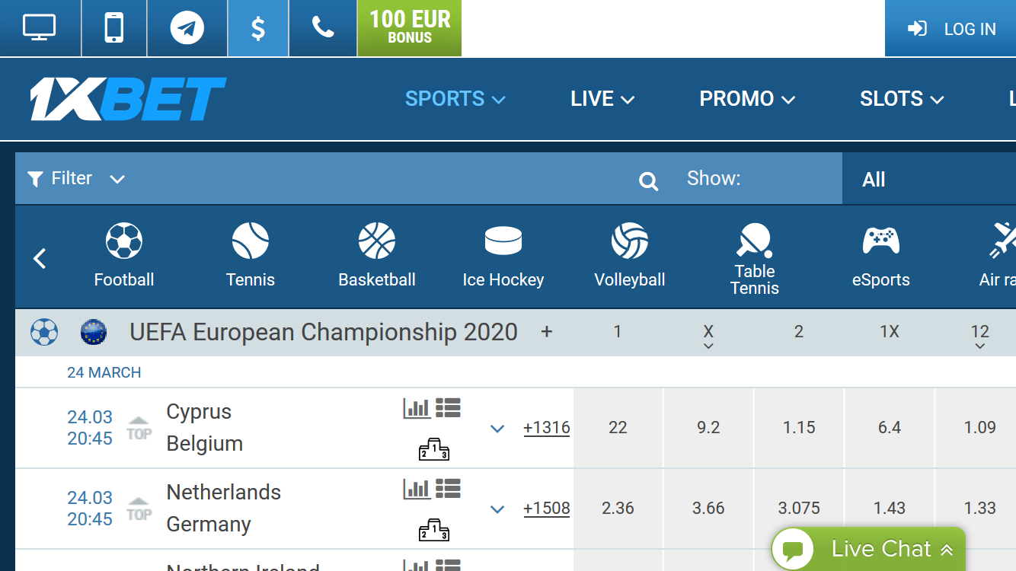
Task: Click the telephone callback icon
Action: 323,29
